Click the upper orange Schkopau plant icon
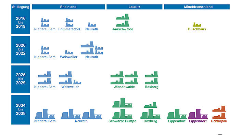The image size is (241, 135). coord(219,109)
